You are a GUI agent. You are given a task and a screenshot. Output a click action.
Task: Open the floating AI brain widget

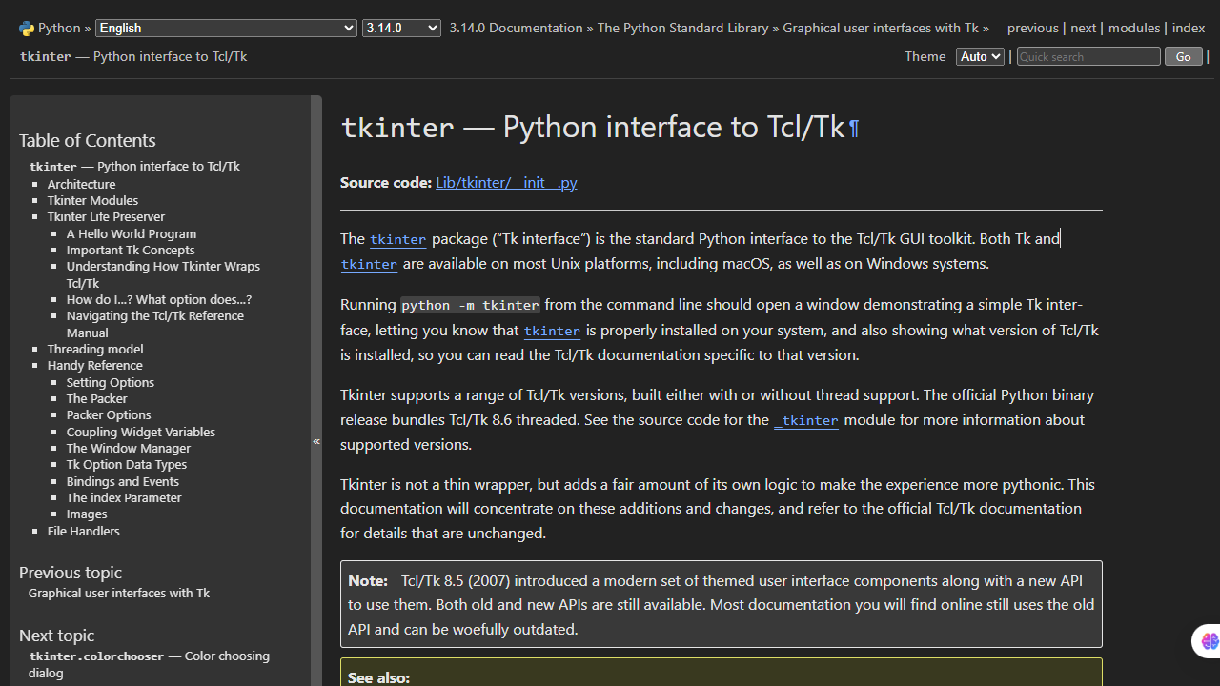pos(1210,641)
